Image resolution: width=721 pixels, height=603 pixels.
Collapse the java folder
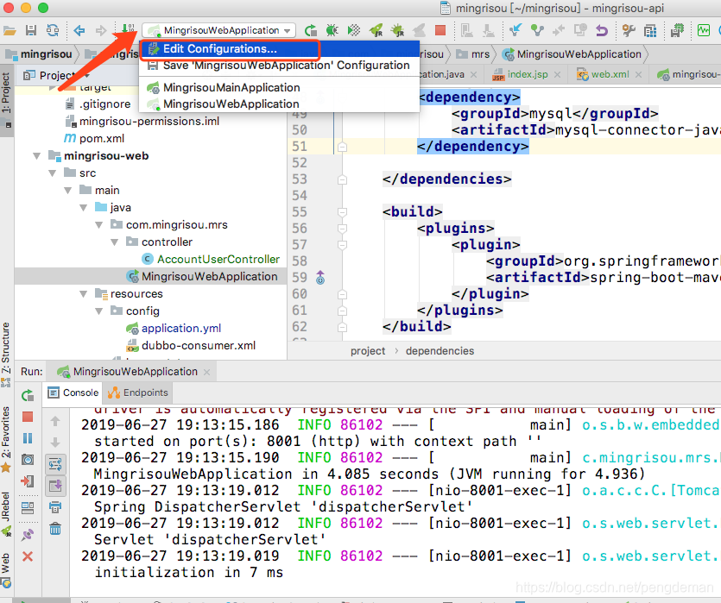tap(84, 208)
